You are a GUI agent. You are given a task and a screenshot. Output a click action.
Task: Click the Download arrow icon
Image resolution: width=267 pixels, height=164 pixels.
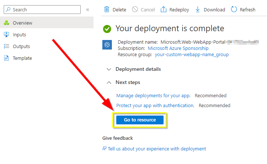(x=198, y=10)
